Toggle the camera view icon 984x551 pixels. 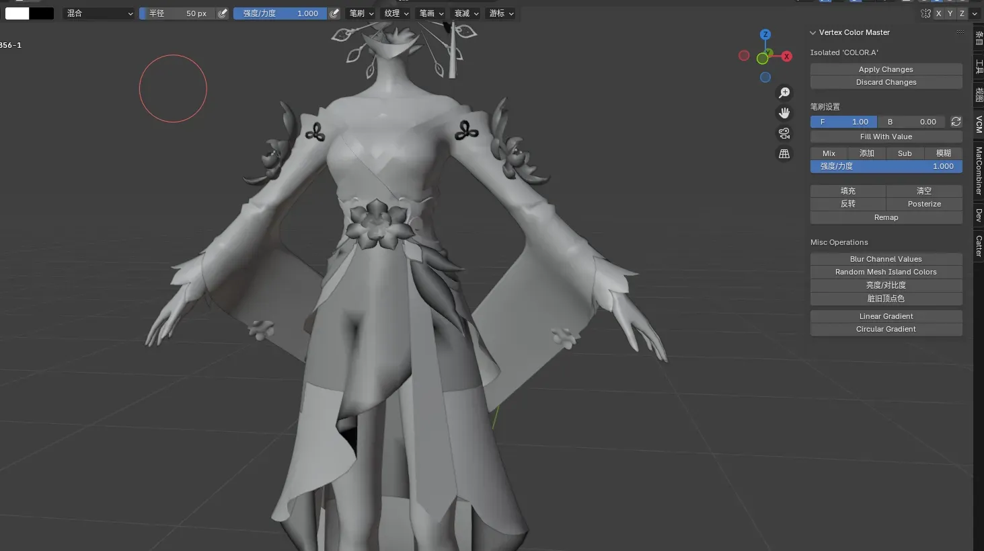(x=784, y=133)
